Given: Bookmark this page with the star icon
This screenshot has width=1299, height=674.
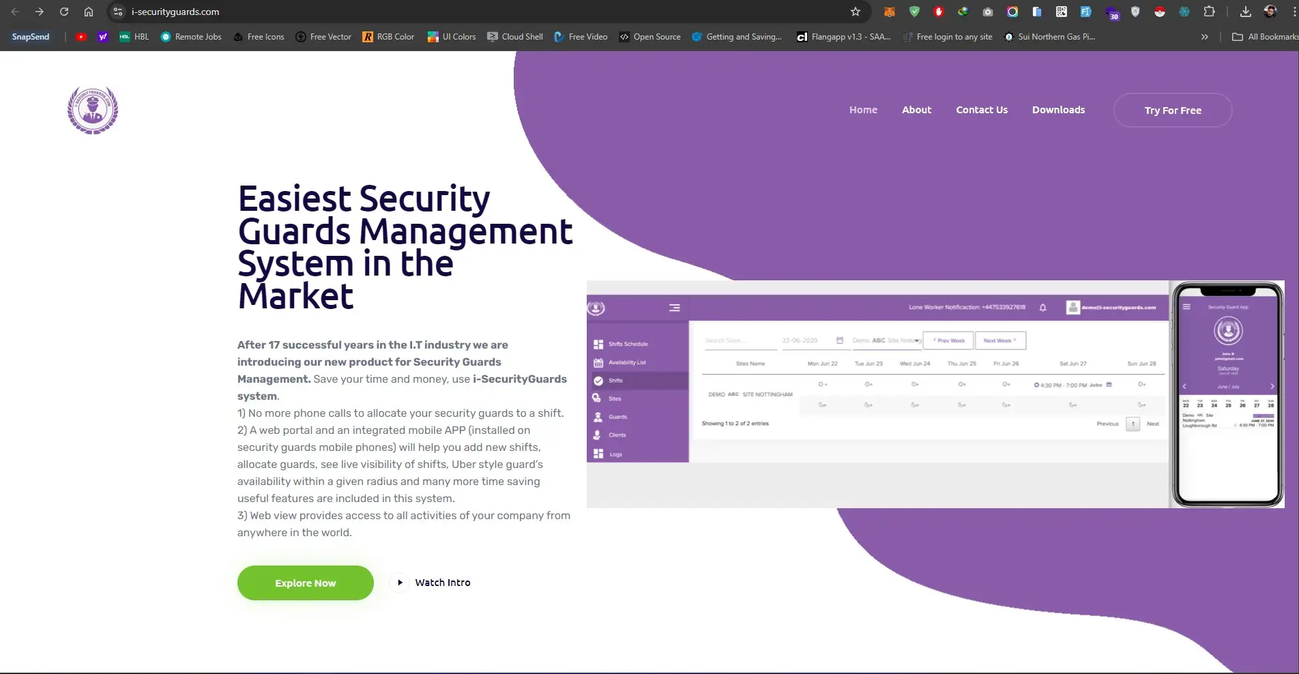Looking at the screenshot, I should tap(856, 12).
